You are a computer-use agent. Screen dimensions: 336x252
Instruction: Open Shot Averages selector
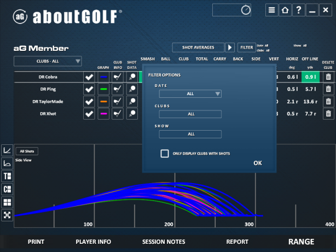[198, 48]
